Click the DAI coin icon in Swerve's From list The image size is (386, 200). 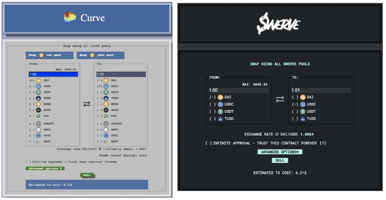point(220,97)
